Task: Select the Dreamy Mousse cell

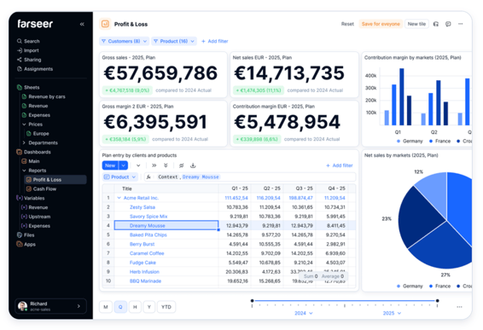Action: (x=166, y=225)
